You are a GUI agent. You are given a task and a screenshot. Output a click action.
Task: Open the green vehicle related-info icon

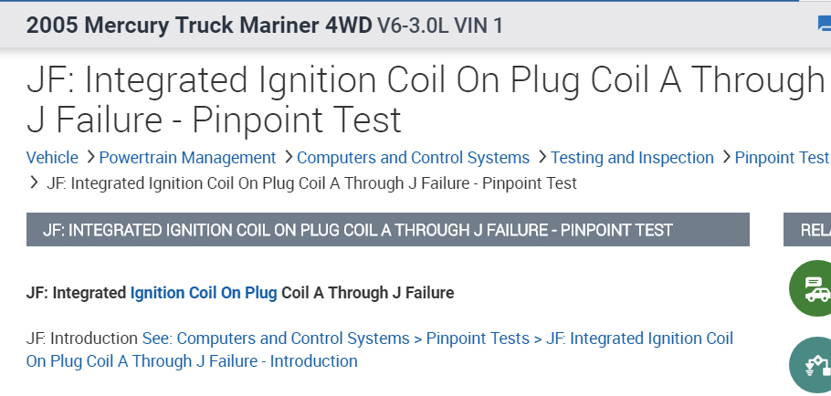click(811, 290)
